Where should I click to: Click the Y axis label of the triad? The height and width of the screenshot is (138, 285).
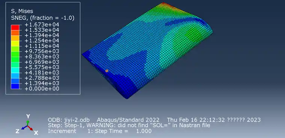[28, 116]
